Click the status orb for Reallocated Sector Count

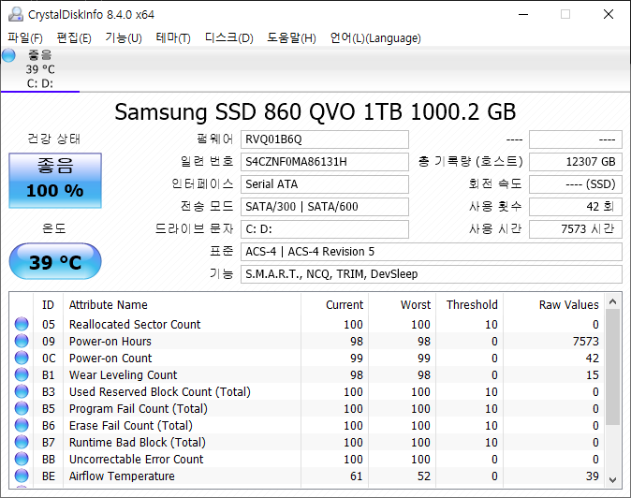pos(22,324)
